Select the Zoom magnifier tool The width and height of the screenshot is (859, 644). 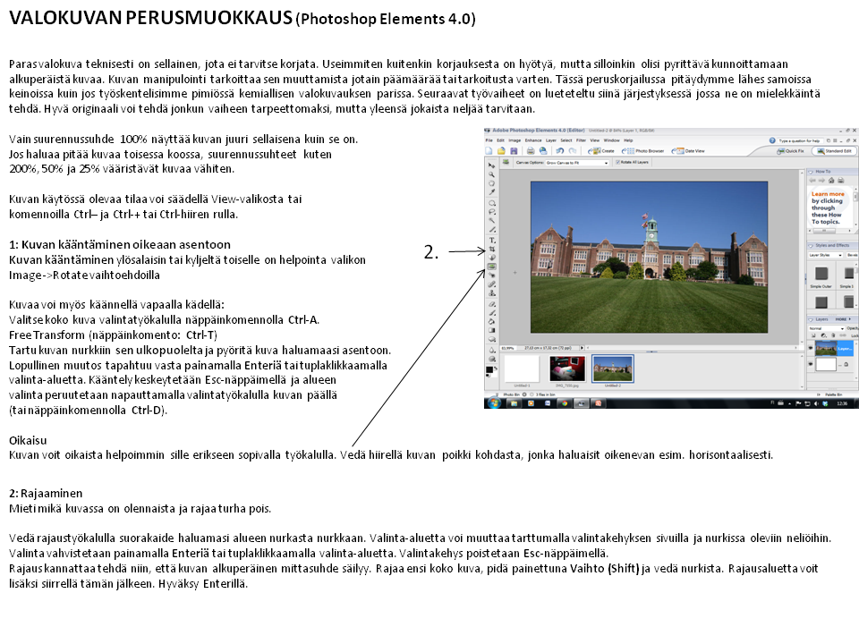tap(491, 174)
